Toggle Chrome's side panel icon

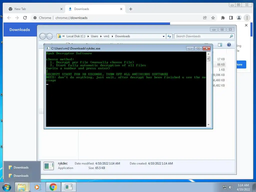pos(231,18)
